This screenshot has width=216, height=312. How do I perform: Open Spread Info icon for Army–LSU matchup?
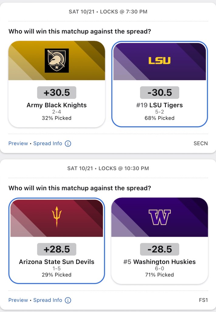(68, 144)
